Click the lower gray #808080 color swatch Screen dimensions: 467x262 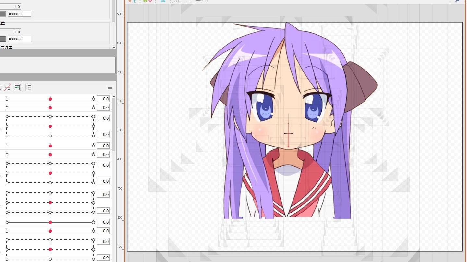tap(3, 39)
